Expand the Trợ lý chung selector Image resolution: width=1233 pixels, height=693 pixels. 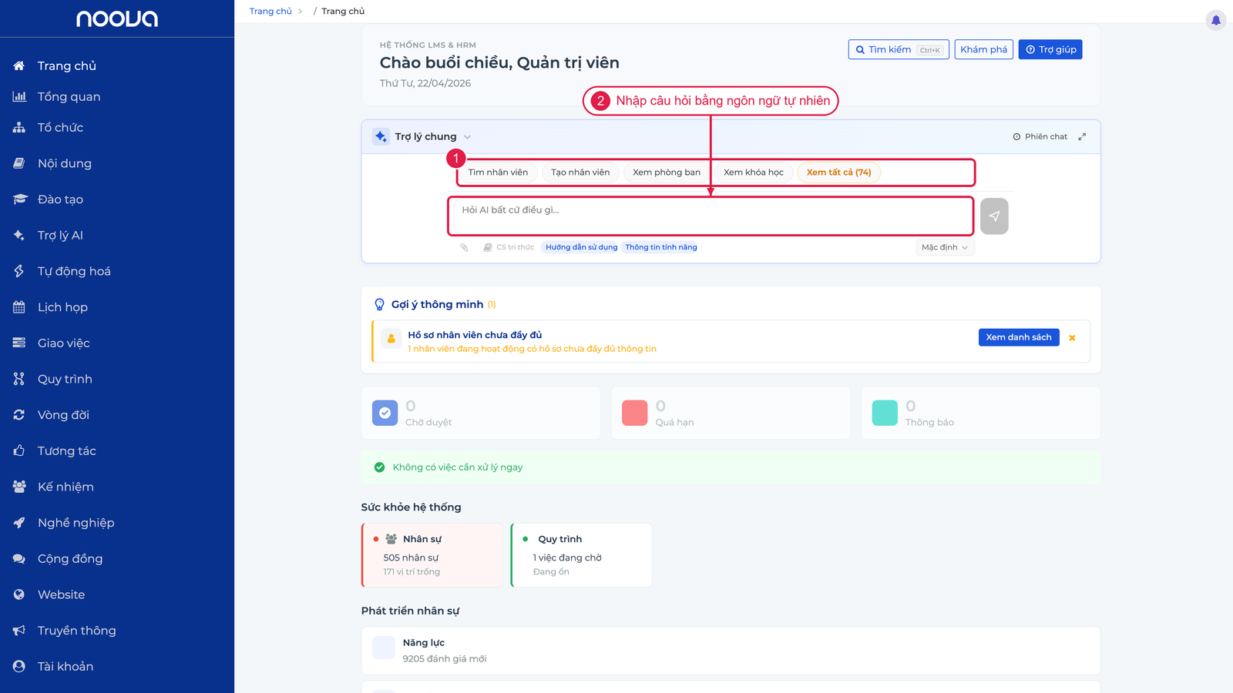pos(423,136)
